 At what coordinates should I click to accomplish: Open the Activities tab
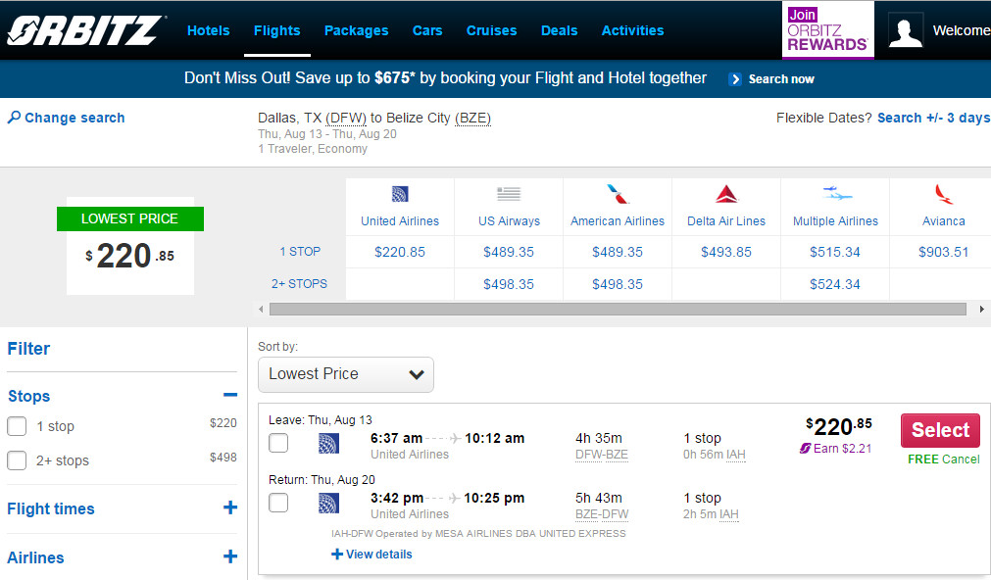point(632,30)
